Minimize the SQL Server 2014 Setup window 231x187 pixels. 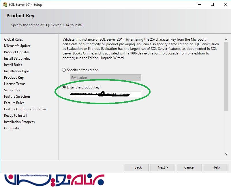[x=199, y=4]
